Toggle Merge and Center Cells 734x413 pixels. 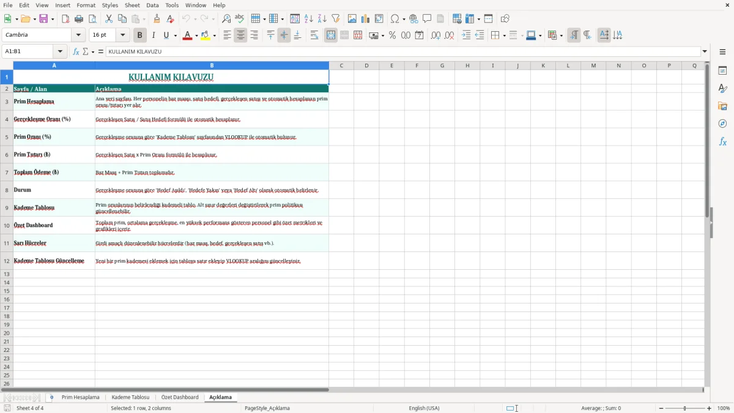click(331, 35)
